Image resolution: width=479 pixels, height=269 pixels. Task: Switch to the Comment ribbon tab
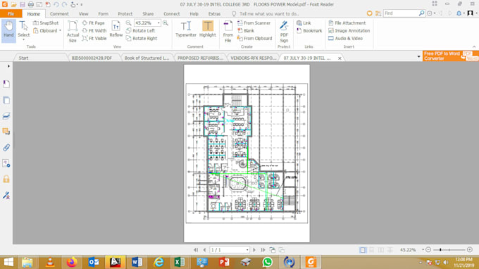(59, 14)
